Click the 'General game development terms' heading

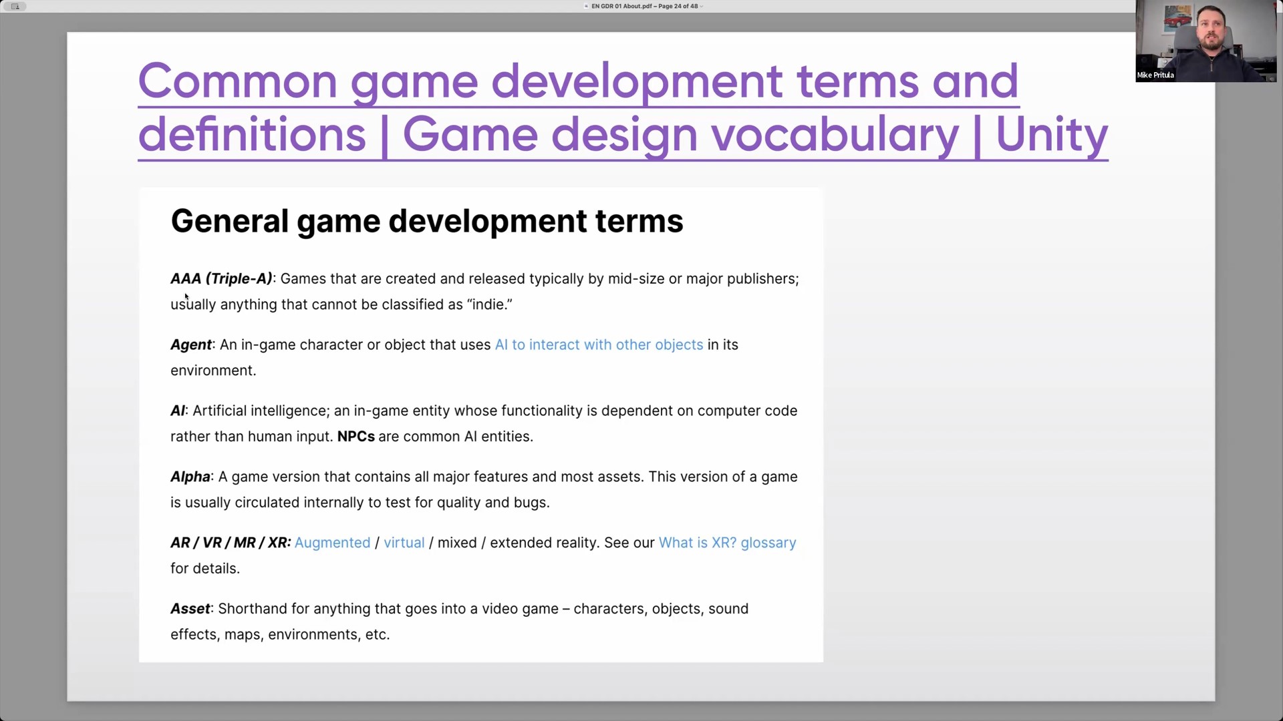[x=427, y=221]
